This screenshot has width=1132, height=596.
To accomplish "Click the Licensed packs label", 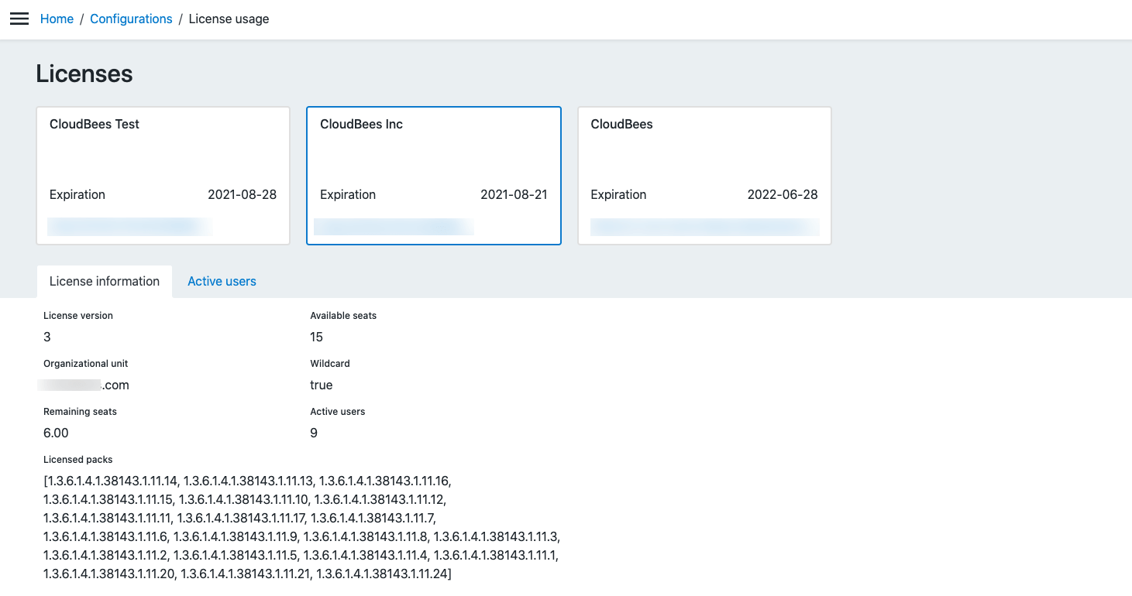I will point(78,460).
